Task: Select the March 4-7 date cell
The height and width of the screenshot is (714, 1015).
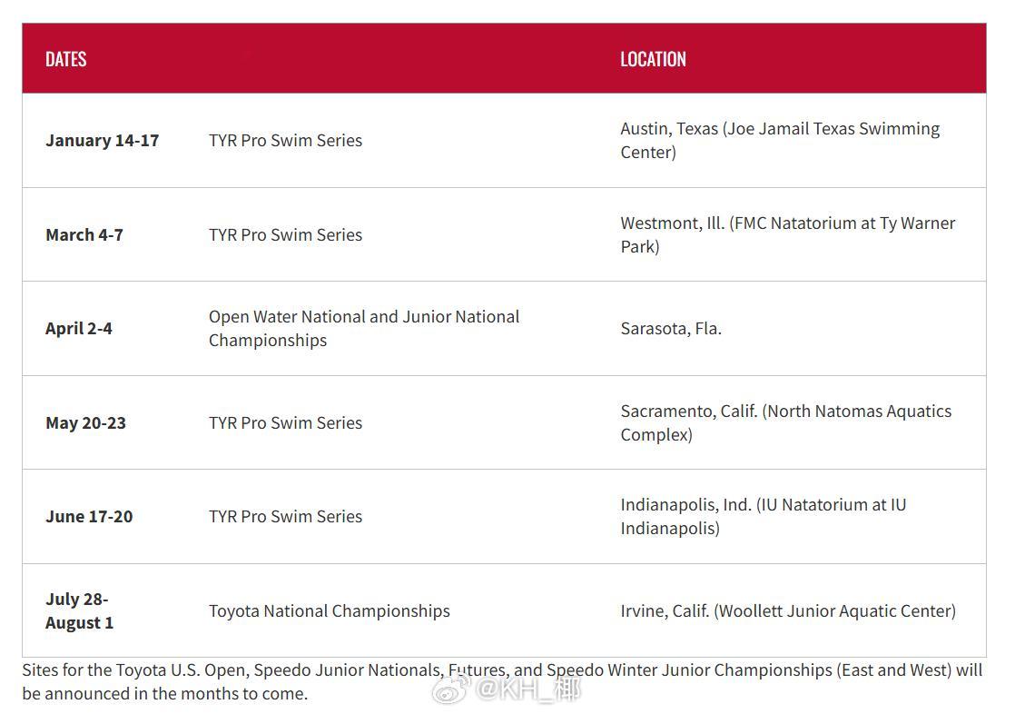Action: coord(84,234)
